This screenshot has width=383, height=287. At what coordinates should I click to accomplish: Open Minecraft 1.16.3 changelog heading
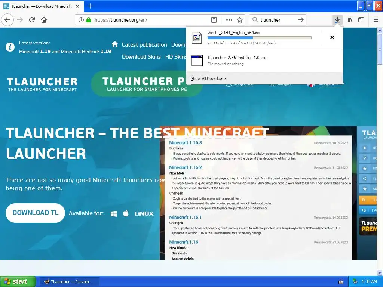[x=186, y=142]
